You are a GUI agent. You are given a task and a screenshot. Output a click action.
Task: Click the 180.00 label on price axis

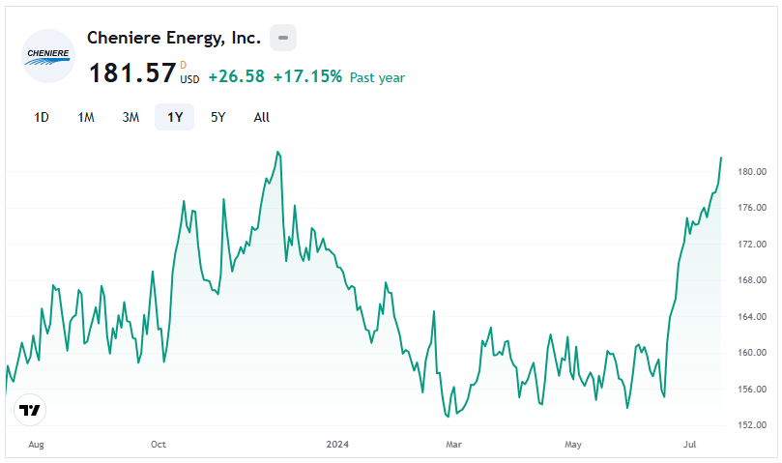pos(752,172)
